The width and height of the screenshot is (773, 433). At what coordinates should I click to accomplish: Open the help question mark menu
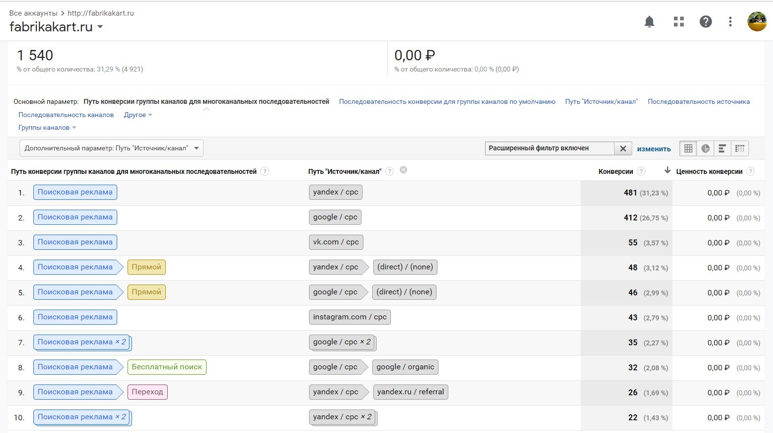click(x=706, y=22)
